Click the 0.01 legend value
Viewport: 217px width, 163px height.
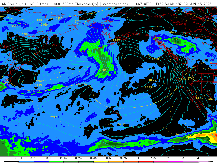[19, 158]
